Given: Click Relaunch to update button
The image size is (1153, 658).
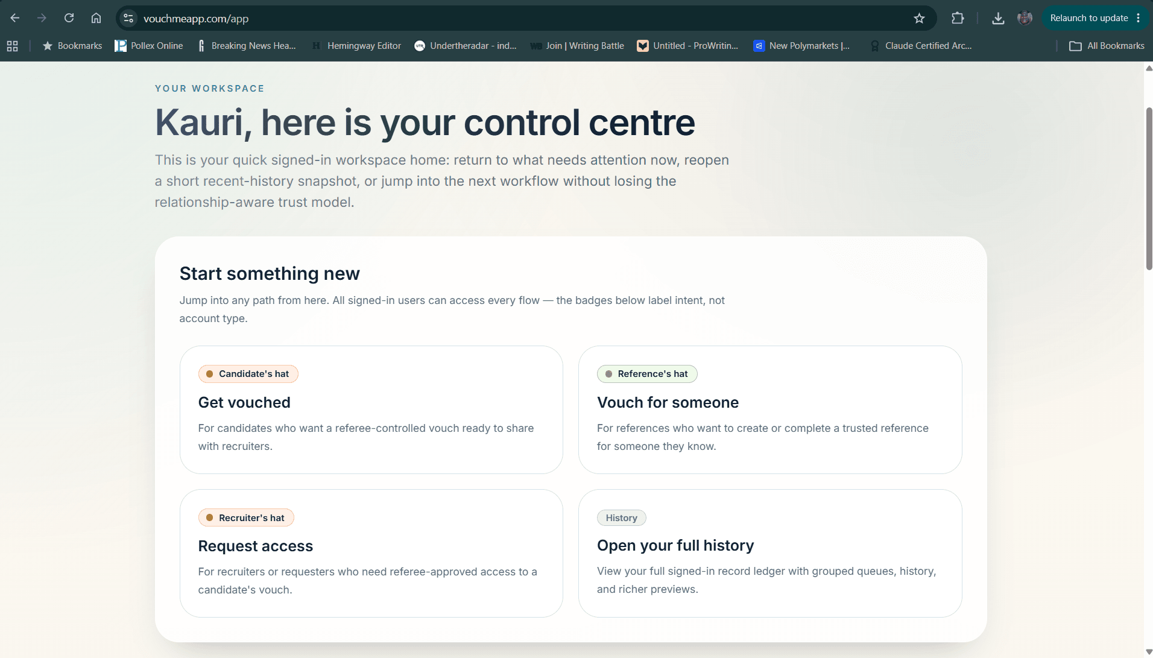Looking at the screenshot, I should tap(1088, 18).
